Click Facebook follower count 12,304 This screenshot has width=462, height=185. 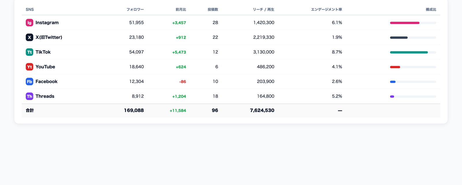[x=137, y=82]
